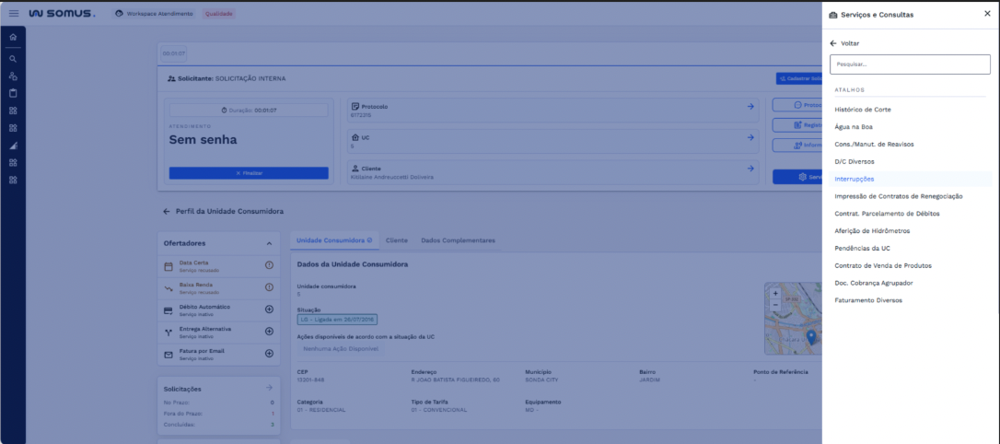Image resolution: width=1000 pixels, height=444 pixels.
Task: Collapse the Ofertadores section chevron
Action: point(269,243)
